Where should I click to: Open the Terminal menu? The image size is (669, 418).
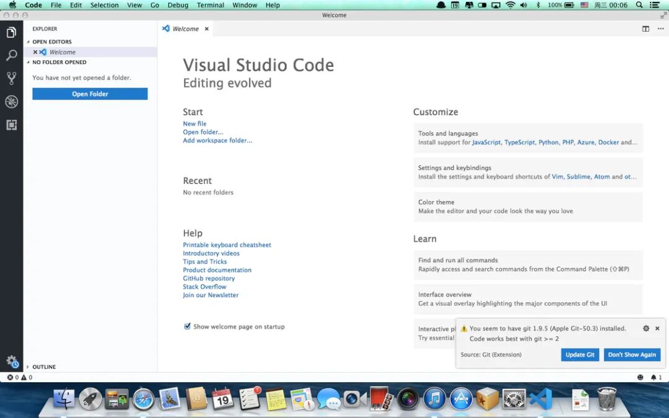coord(211,5)
